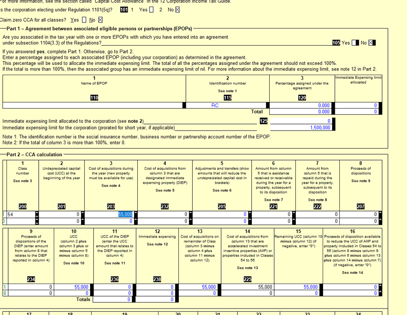
Task: Click 'See note 14' in column 16 header
Action: pos(352,273)
